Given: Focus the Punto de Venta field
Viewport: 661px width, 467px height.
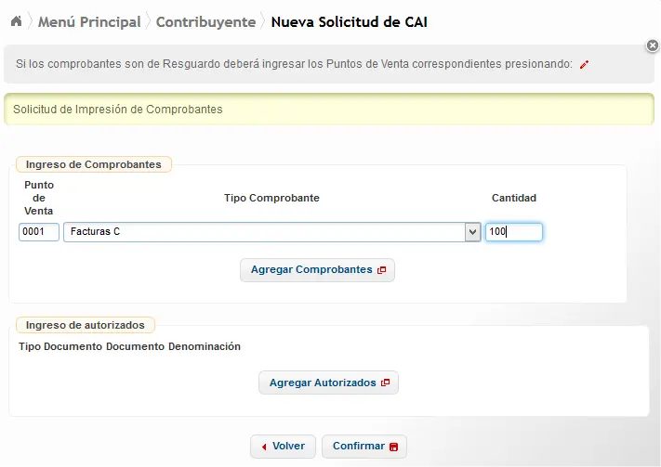Looking at the screenshot, I should tap(39, 232).
